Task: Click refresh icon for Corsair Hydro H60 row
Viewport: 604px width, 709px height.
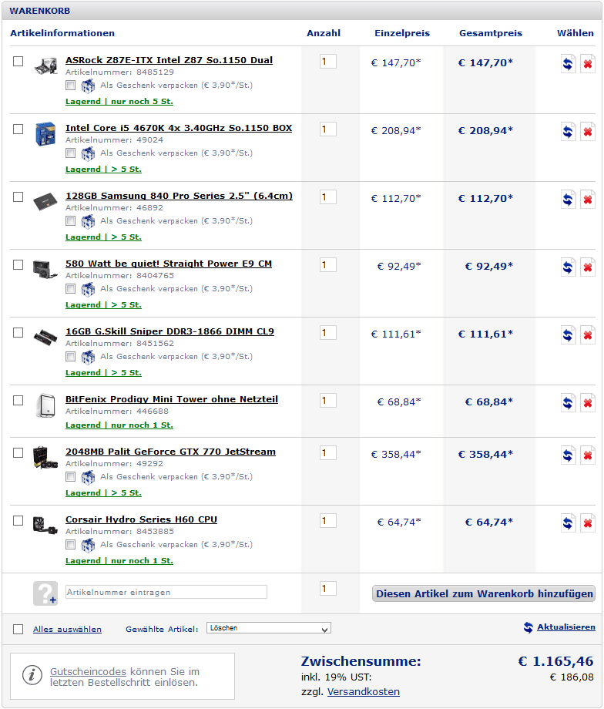Action: point(568,523)
